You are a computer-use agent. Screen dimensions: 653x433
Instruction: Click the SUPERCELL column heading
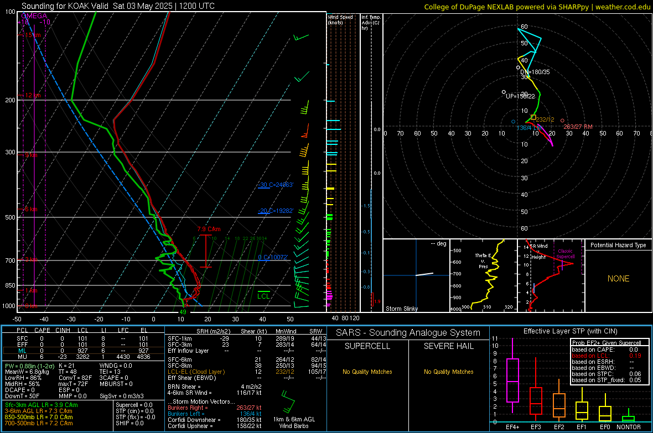367,346
